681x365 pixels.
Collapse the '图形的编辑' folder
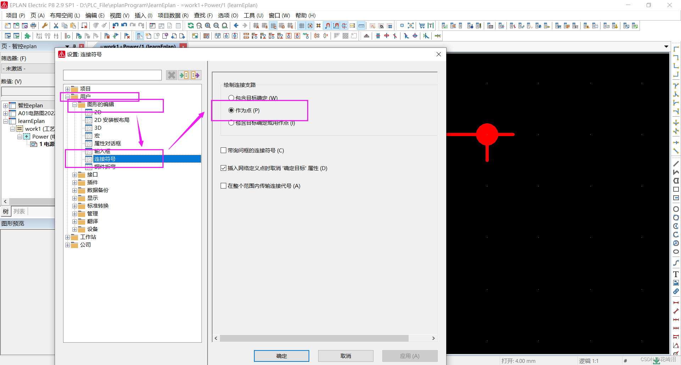(x=74, y=105)
